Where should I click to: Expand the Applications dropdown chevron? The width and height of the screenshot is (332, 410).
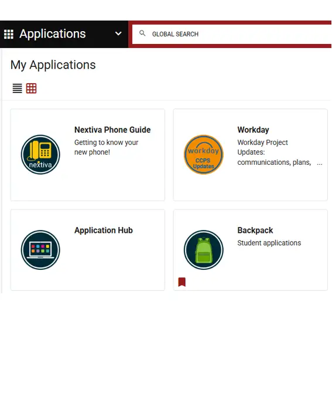pyautogui.click(x=118, y=34)
